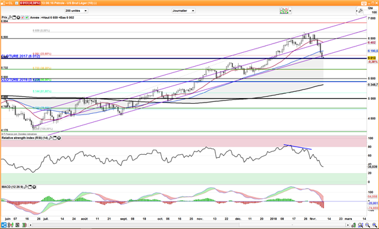The height and width of the screenshot is (229, 379).
Task: Click the title bar bell icon by CL
Action: 3,3
